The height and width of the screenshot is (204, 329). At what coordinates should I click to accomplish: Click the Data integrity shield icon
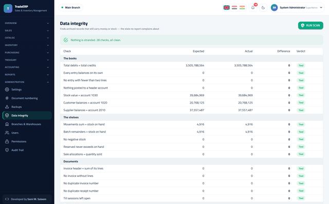(x=7, y=115)
